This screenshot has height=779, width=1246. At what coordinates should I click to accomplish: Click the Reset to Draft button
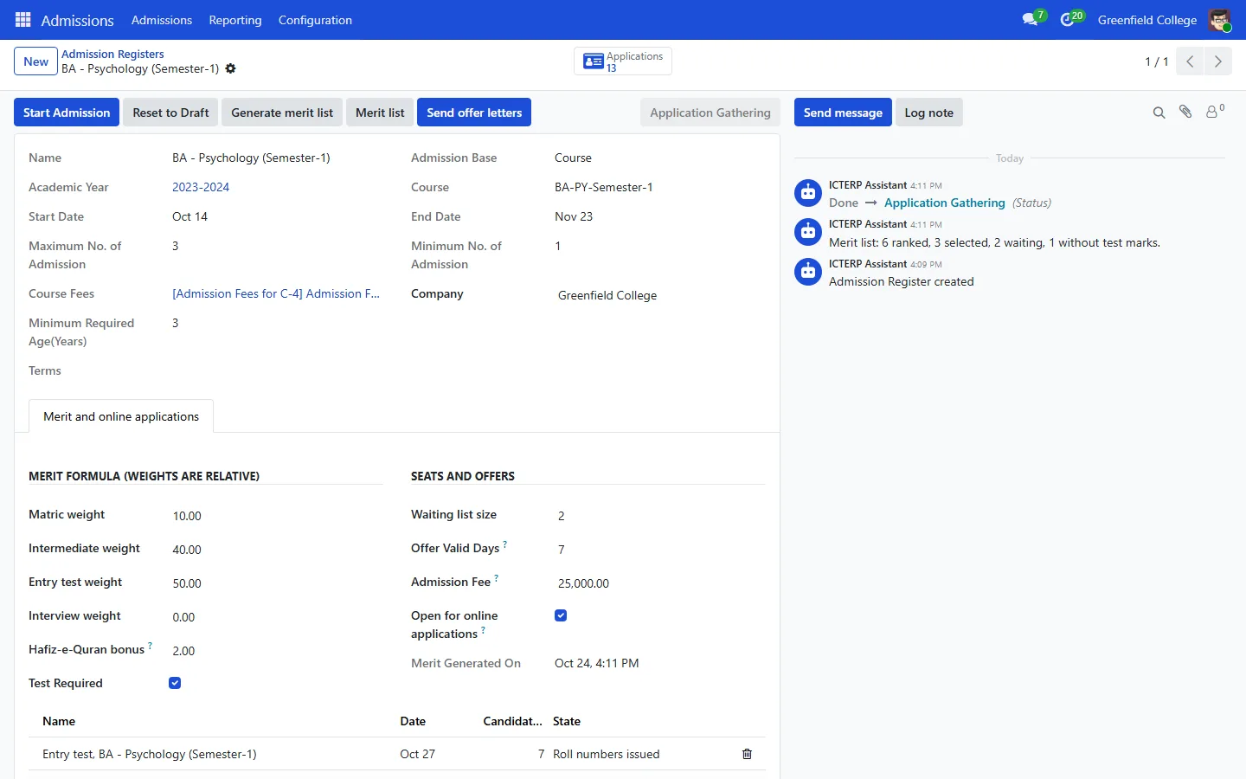[170, 113]
